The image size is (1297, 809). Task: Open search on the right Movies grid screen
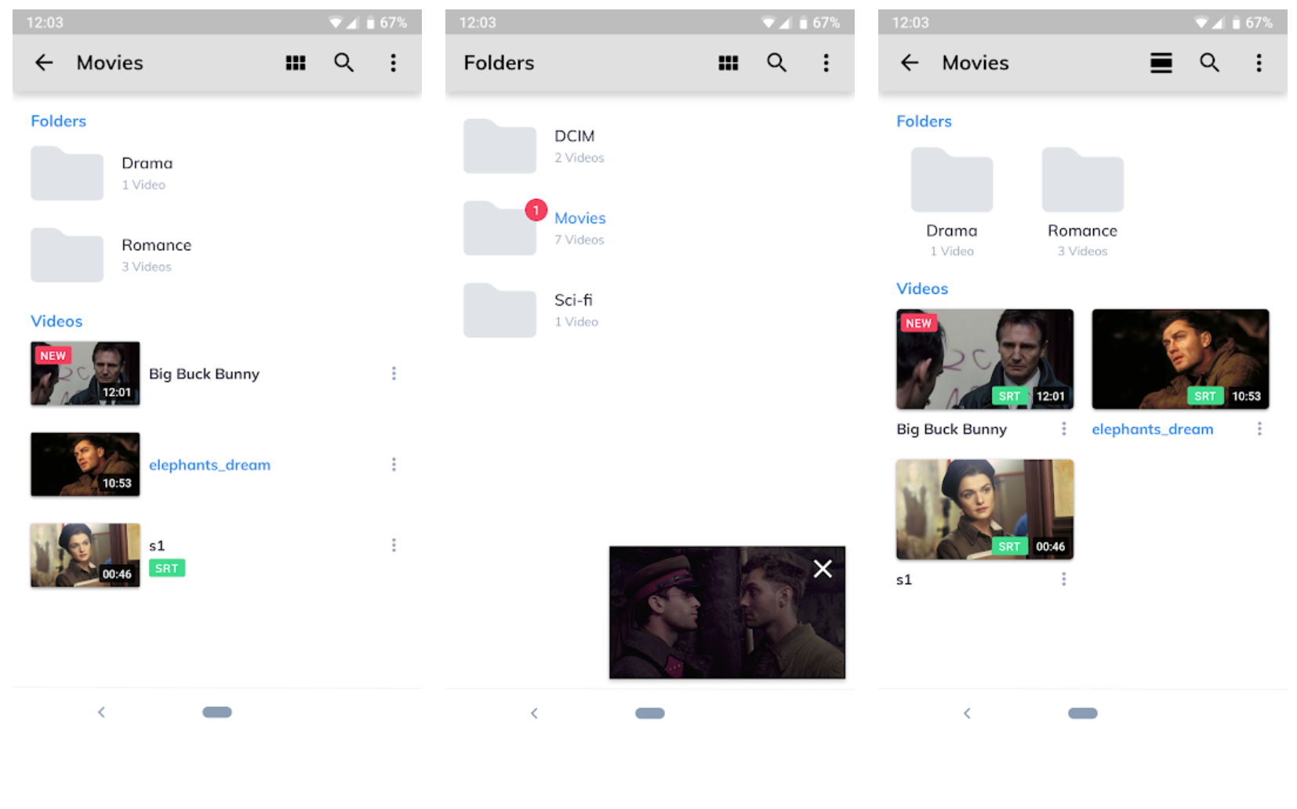pyautogui.click(x=1210, y=63)
